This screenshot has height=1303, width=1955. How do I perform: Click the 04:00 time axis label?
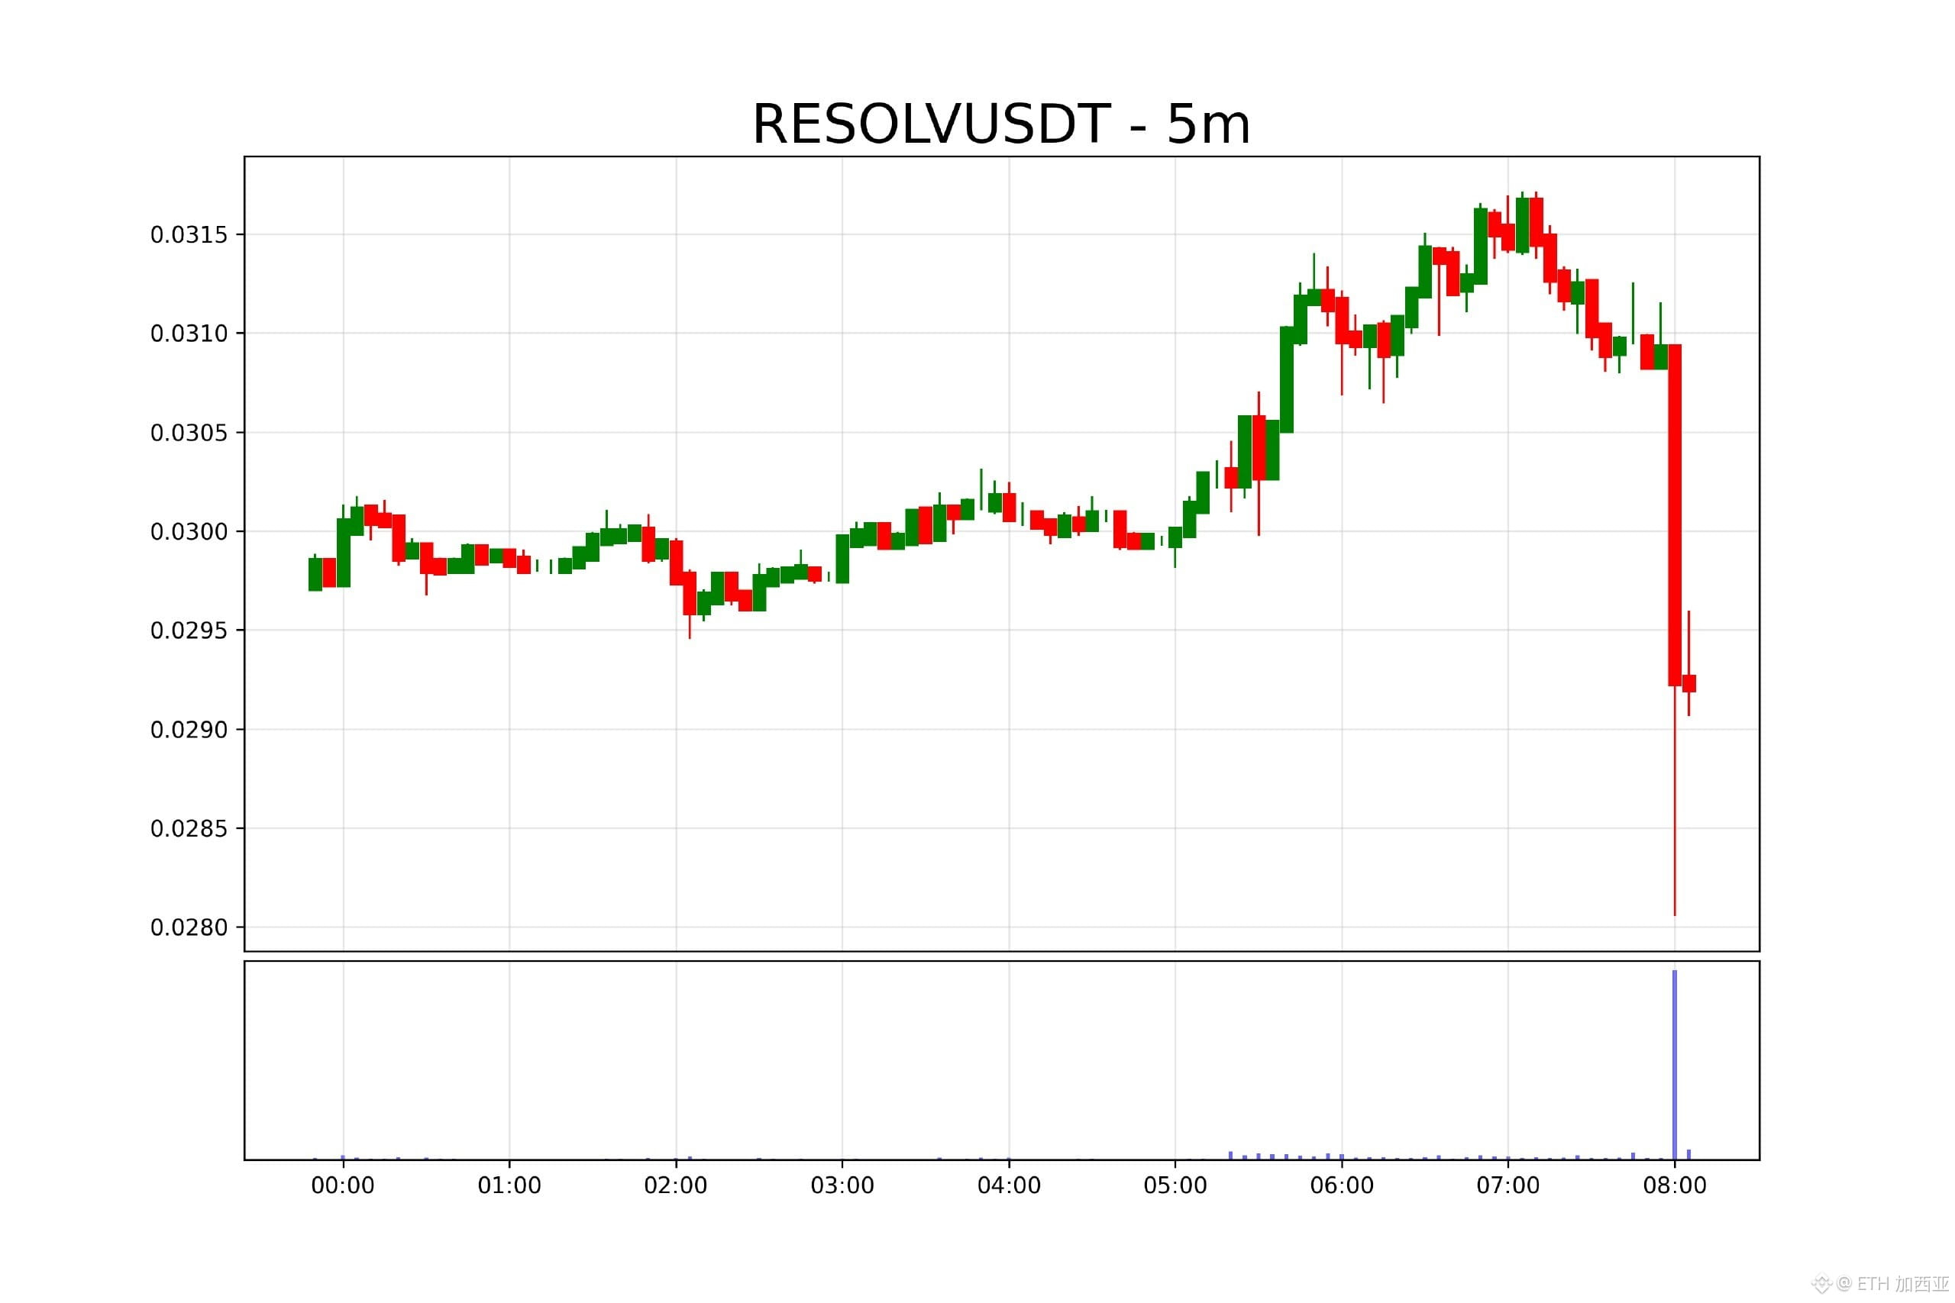click(1009, 1186)
